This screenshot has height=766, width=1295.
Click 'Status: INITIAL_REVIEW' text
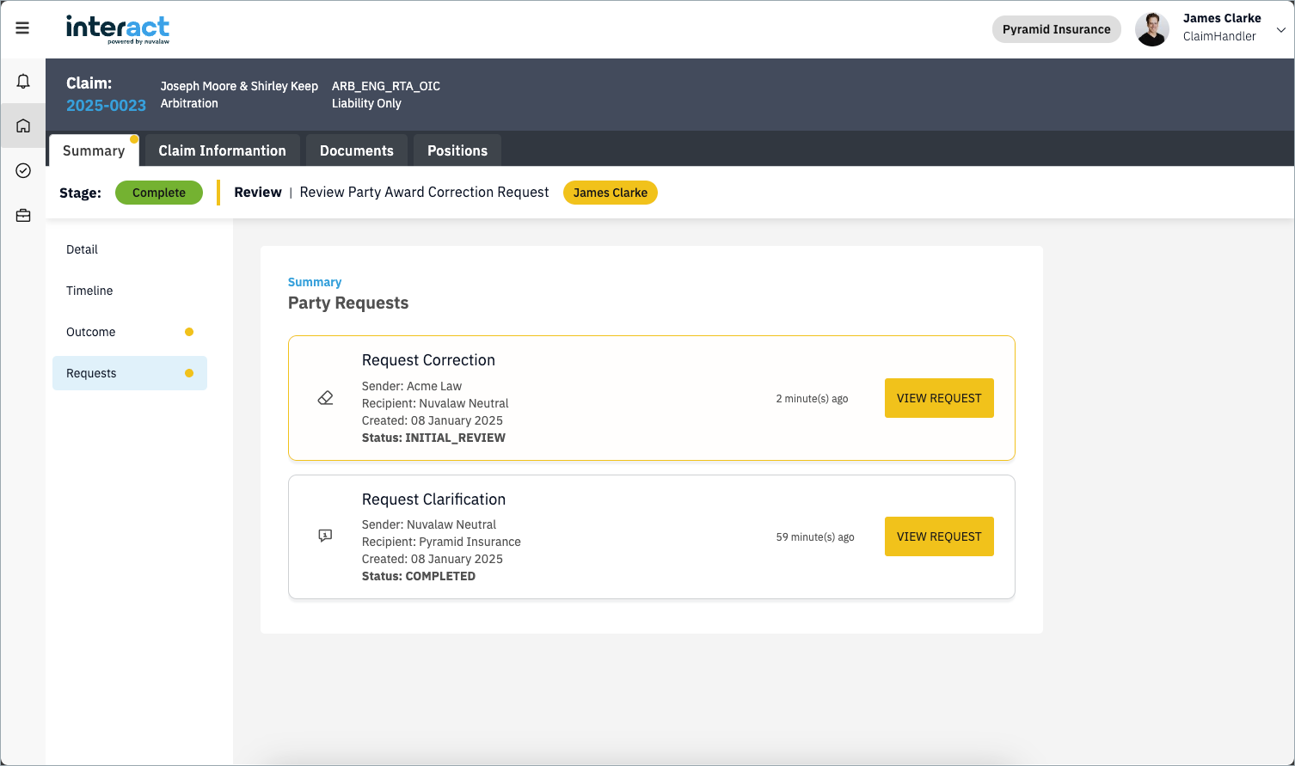(433, 438)
